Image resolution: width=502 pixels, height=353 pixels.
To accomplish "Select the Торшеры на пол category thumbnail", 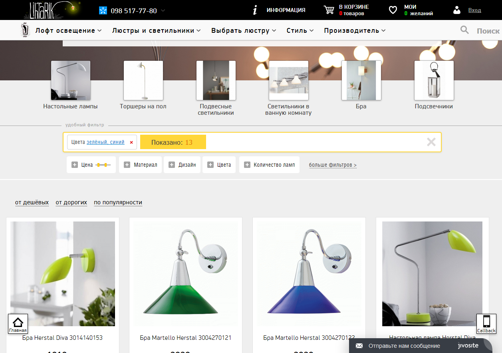I will [x=143, y=80].
